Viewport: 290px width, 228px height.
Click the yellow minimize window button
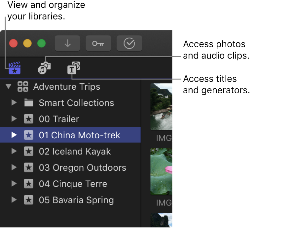[27, 43]
